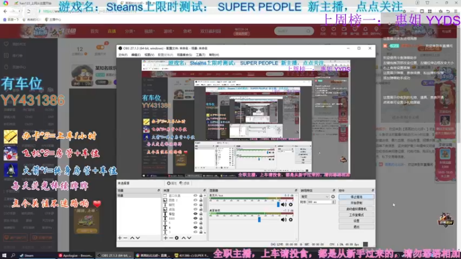The height and width of the screenshot is (259, 461).
Task: Expand 视频 dropdown in Douyu navigation
Action: 149,31
